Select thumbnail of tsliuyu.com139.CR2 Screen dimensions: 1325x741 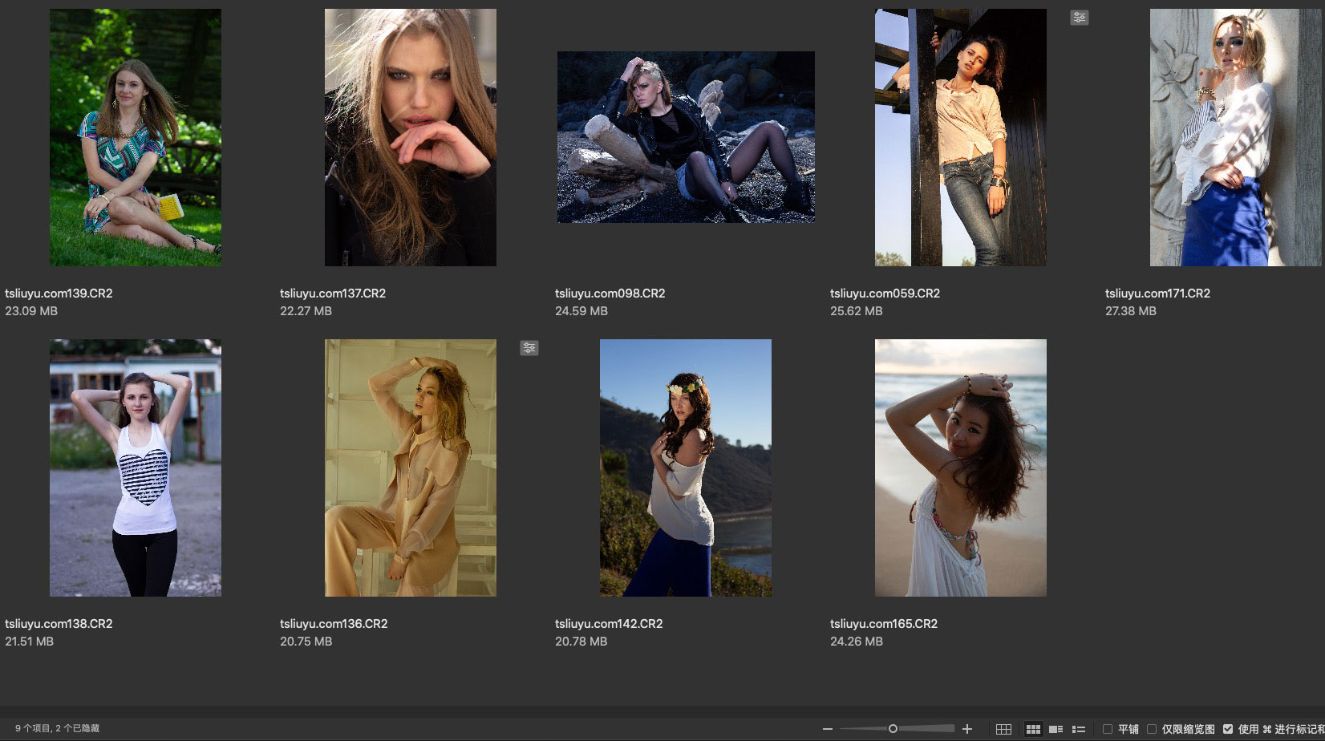tap(136, 137)
